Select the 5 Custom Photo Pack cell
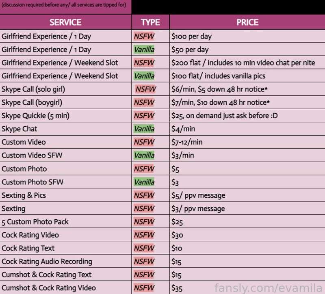This screenshot has width=325, height=294. pos(65,222)
